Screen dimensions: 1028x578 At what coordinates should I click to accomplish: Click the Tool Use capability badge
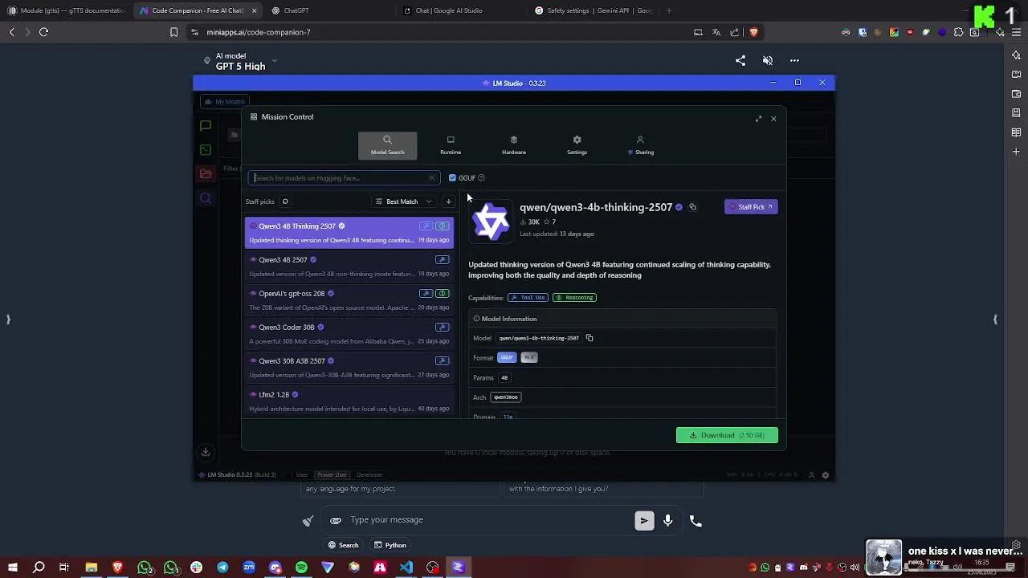click(528, 298)
